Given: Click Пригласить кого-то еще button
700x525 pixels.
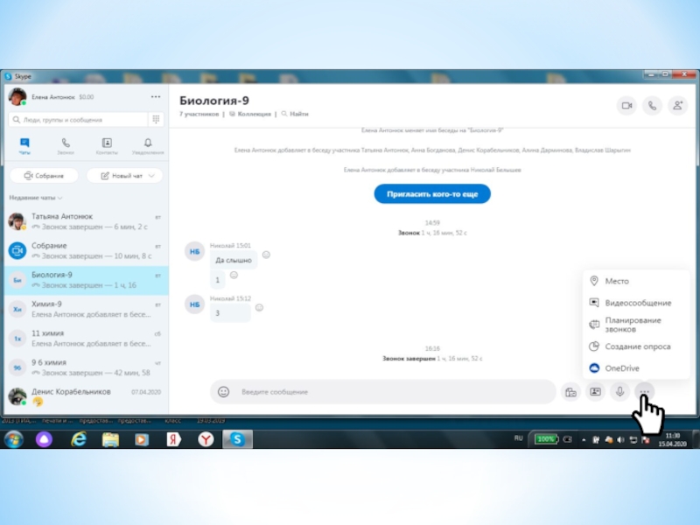Looking at the screenshot, I should (432, 193).
